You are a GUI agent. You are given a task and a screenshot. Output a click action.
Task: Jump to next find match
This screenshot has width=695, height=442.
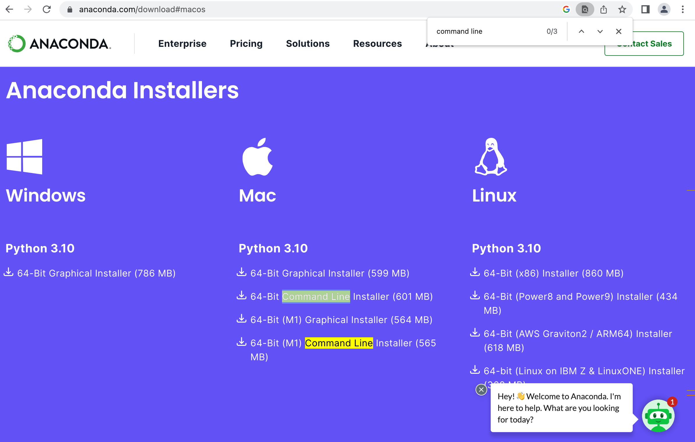click(600, 31)
